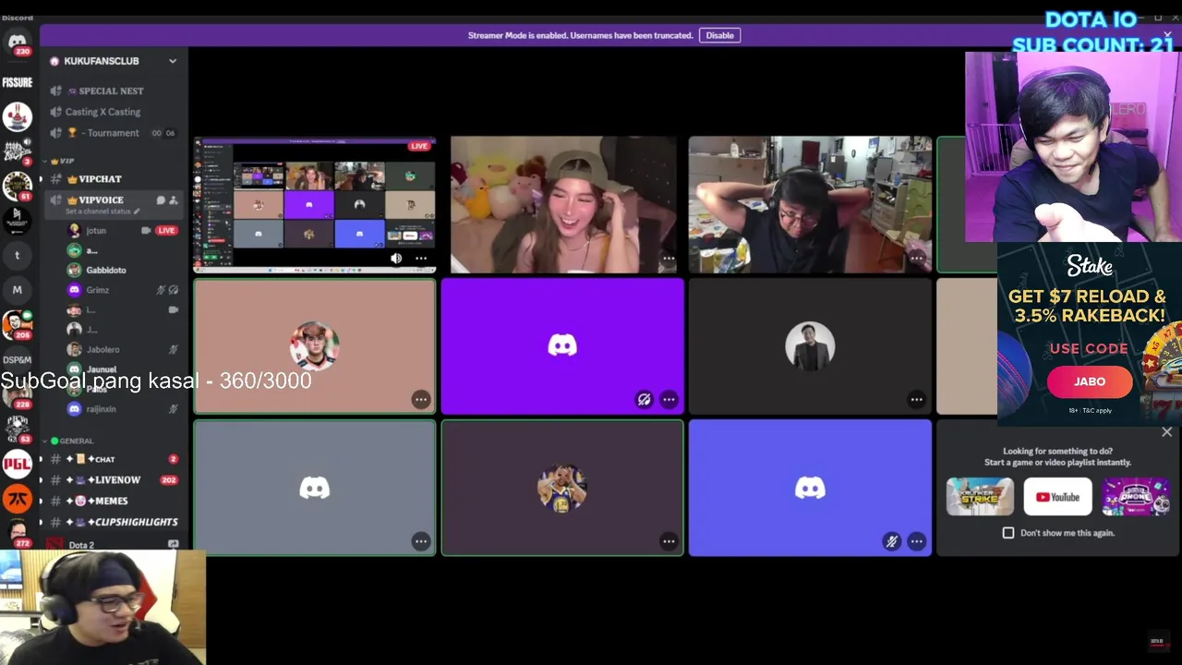
Task: Click video-off icon on purple Discord tile
Action: coord(644,400)
